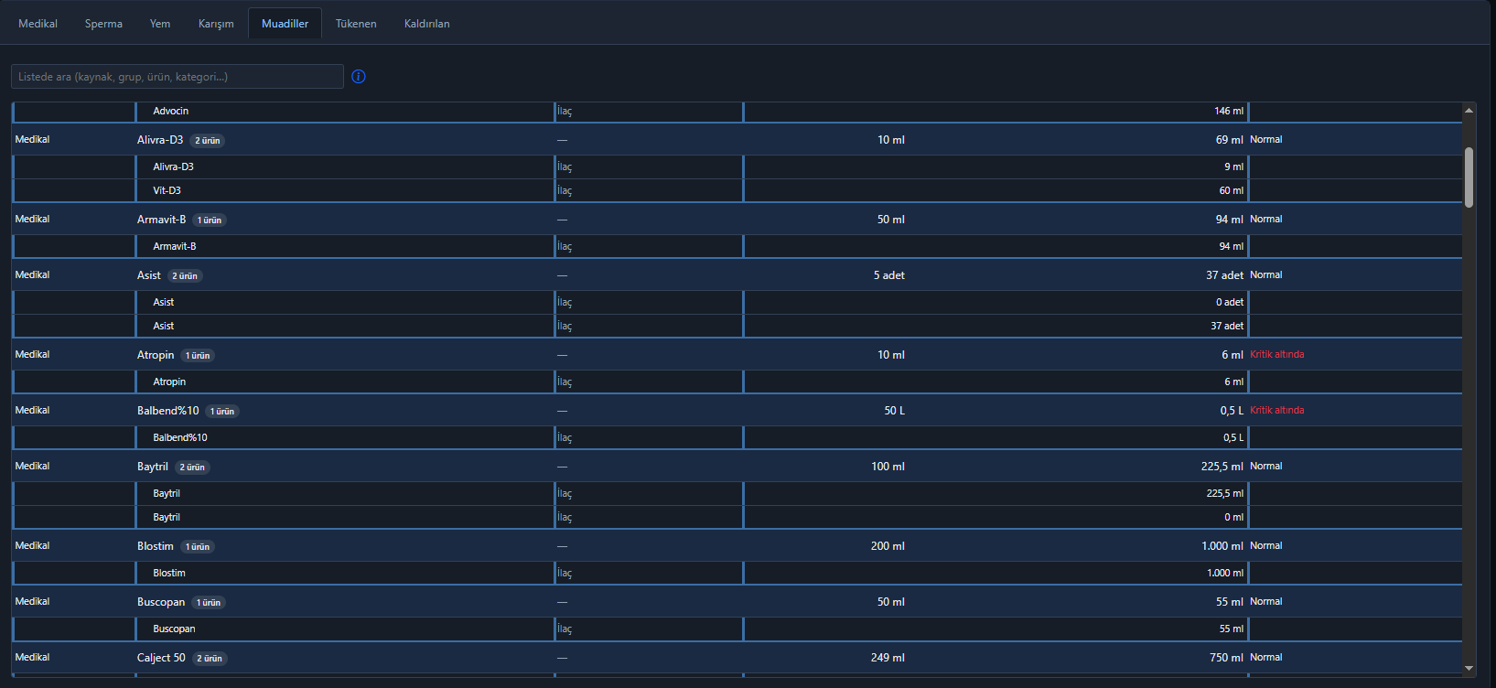Collapse the Buscopan group header row

pos(737,602)
